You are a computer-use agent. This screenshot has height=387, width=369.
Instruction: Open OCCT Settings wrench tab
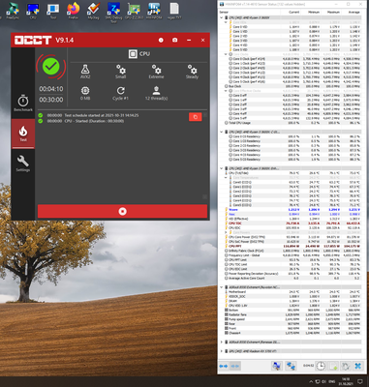click(23, 164)
